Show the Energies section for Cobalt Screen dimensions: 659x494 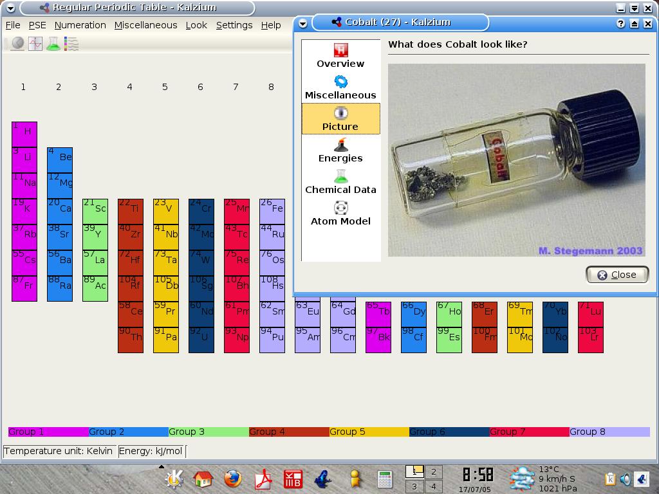point(341,151)
